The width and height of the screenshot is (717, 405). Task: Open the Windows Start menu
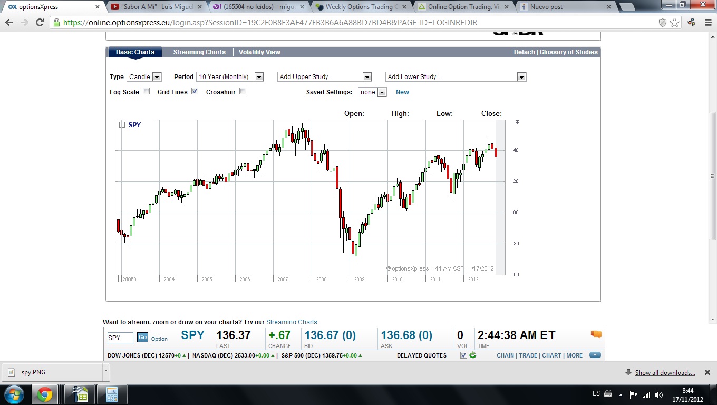[x=14, y=394]
